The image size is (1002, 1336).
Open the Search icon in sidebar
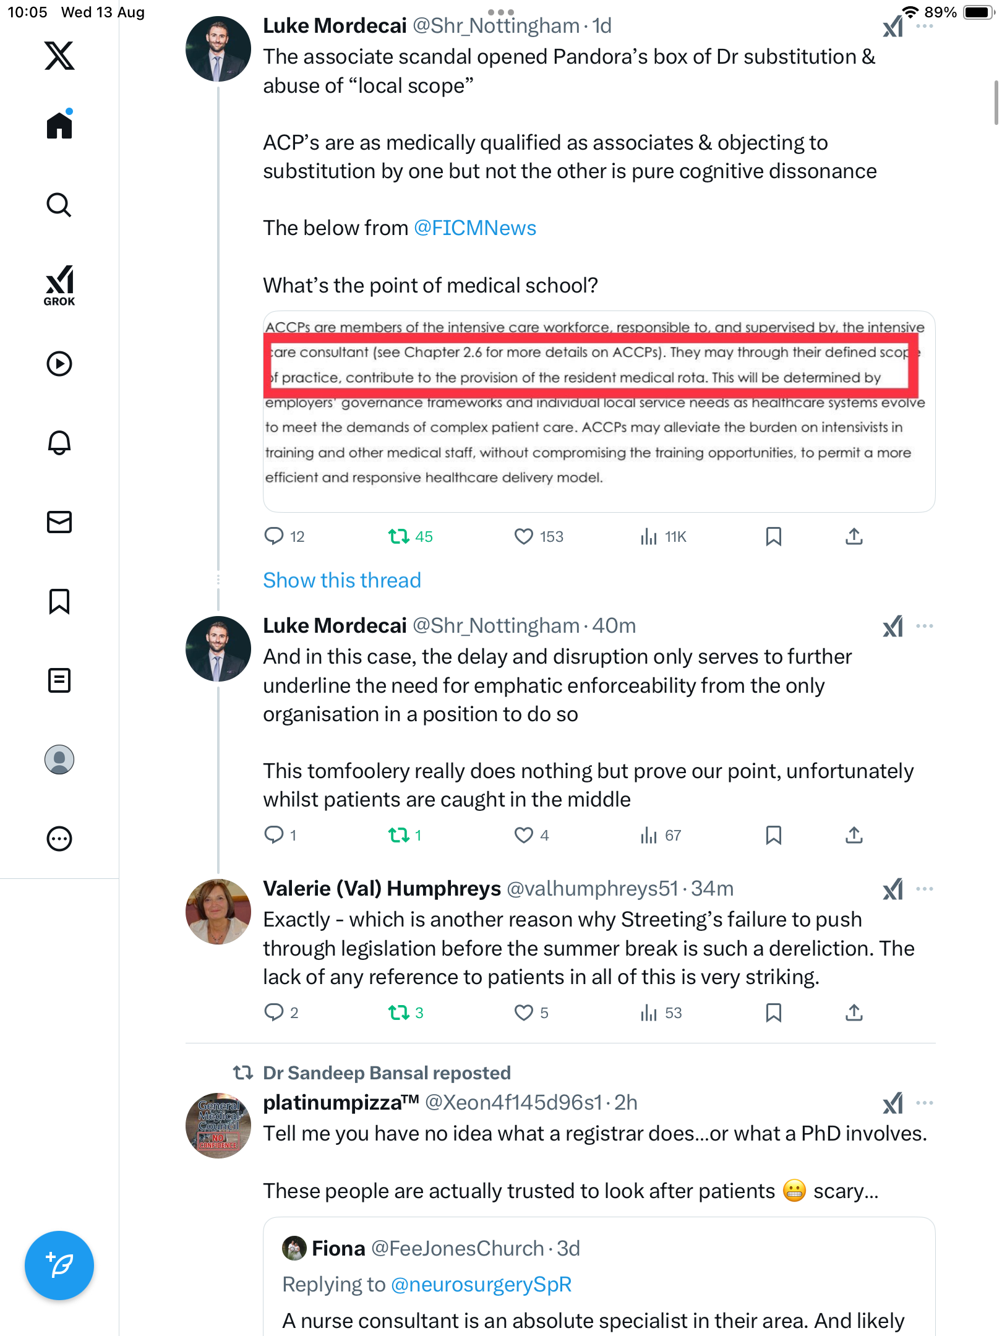pyautogui.click(x=59, y=205)
